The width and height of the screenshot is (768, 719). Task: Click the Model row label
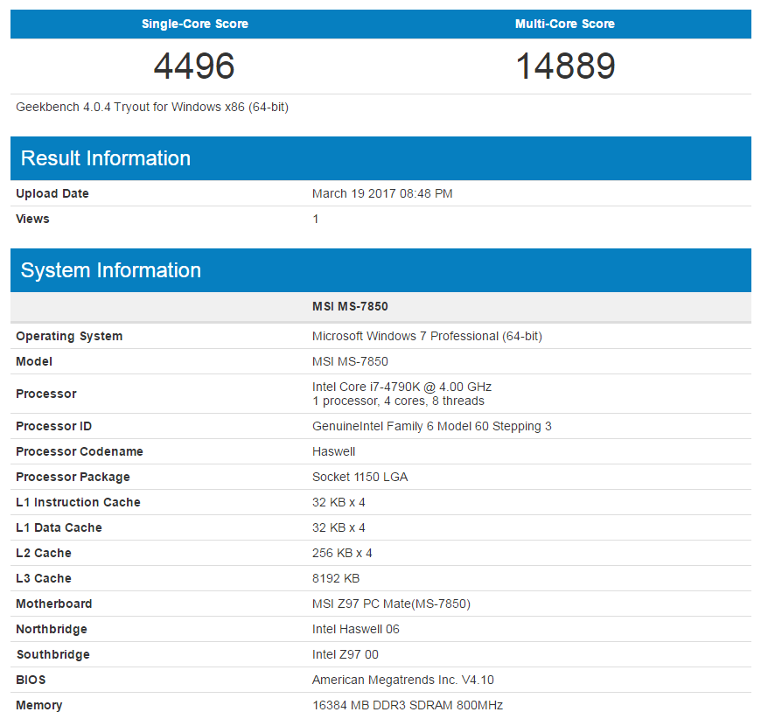pyautogui.click(x=34, y=361)
